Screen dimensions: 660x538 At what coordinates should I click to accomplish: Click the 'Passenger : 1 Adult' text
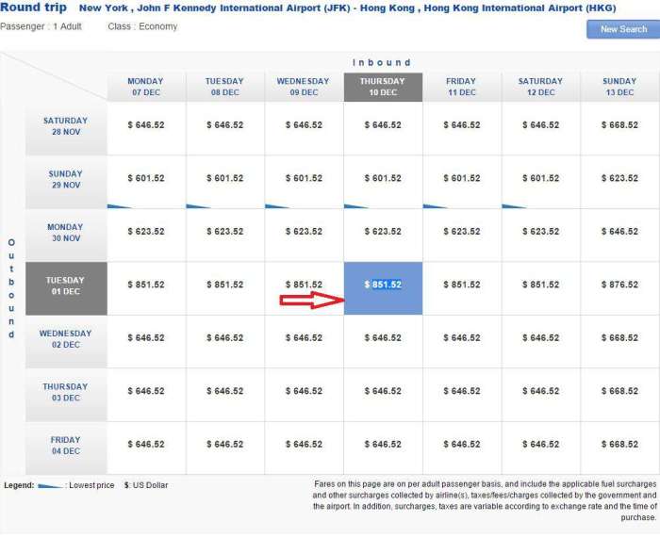41,26
